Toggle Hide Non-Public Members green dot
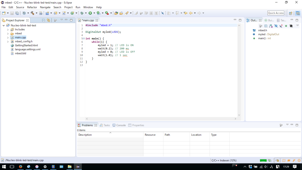 286,26
